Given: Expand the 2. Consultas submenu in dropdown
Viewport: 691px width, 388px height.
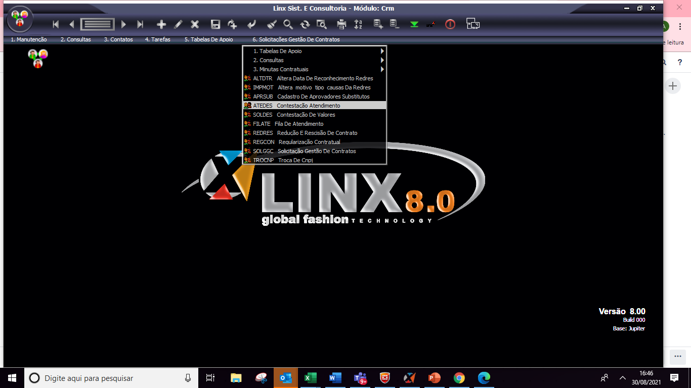Looking at the screenshot, I should point(314,60).
